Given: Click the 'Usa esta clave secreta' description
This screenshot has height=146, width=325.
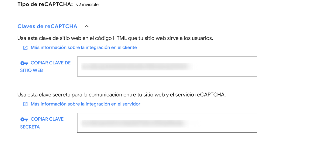Looking at the screenshot, I should tap(121, 95).
